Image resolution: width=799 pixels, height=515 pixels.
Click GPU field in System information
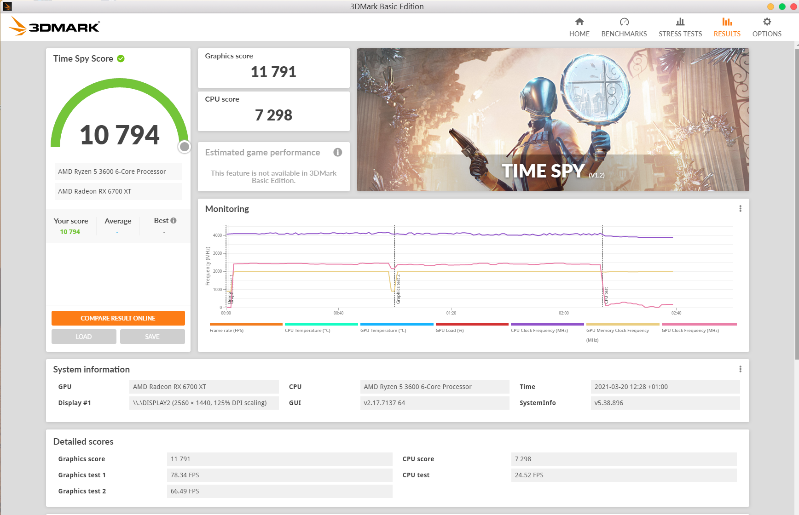pyautogui.click(x=204, y=387)
